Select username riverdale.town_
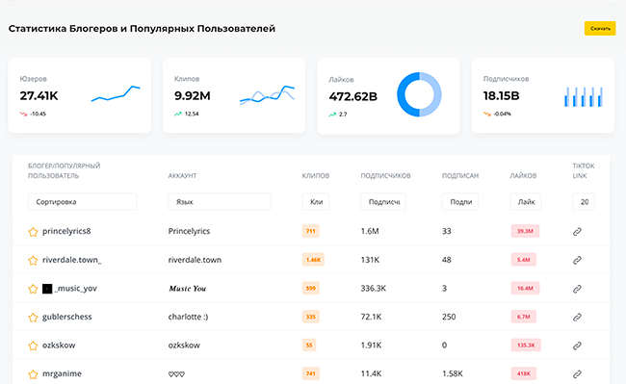This screenshot has width=626, height=384. click(72, 260)
